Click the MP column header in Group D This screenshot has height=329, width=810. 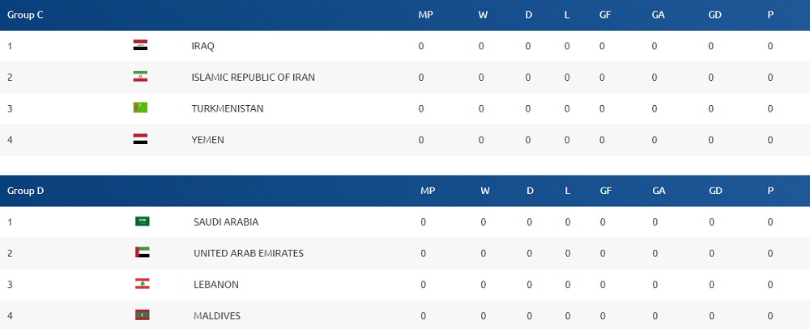pyautogui.click(x=428, y=192)
